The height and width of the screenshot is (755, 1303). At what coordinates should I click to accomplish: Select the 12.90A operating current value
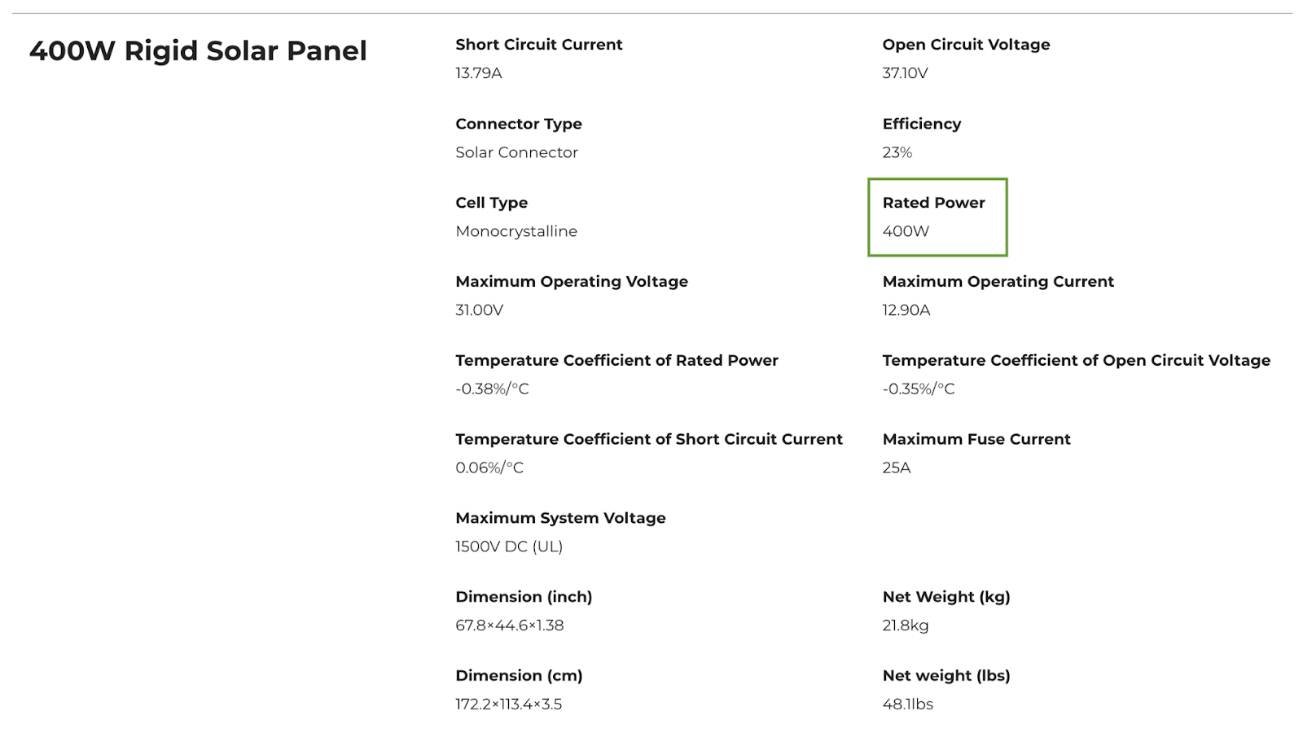(906, 310)
